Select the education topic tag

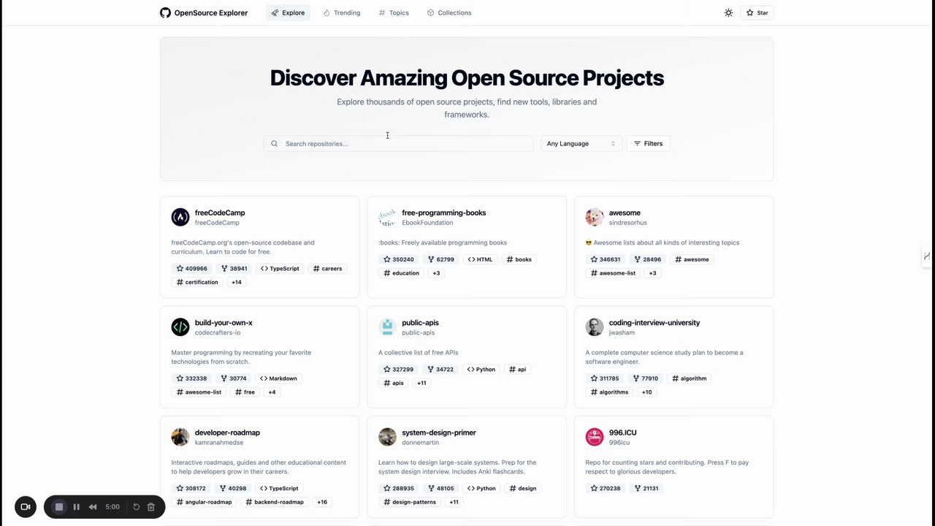point(402,273)
